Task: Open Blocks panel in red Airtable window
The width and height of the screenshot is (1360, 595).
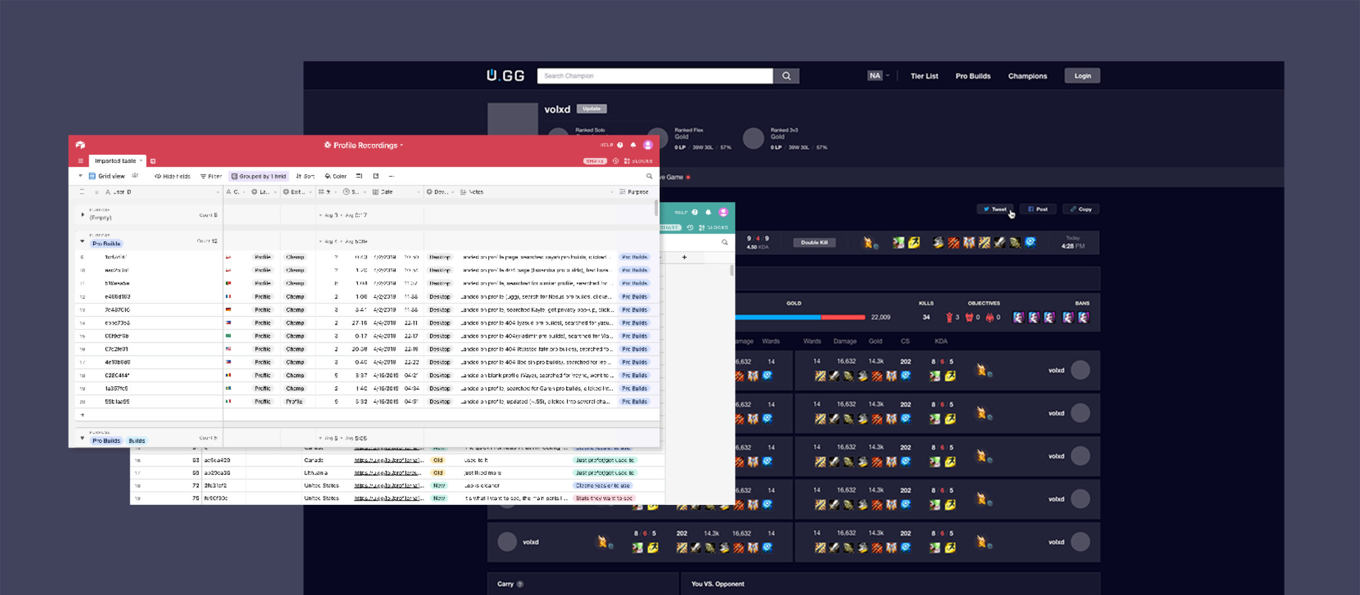Action: click(638, 161)
